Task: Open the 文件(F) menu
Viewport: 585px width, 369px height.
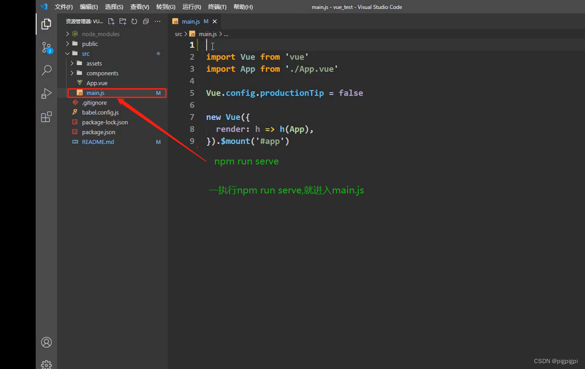Action: [64, 7]
